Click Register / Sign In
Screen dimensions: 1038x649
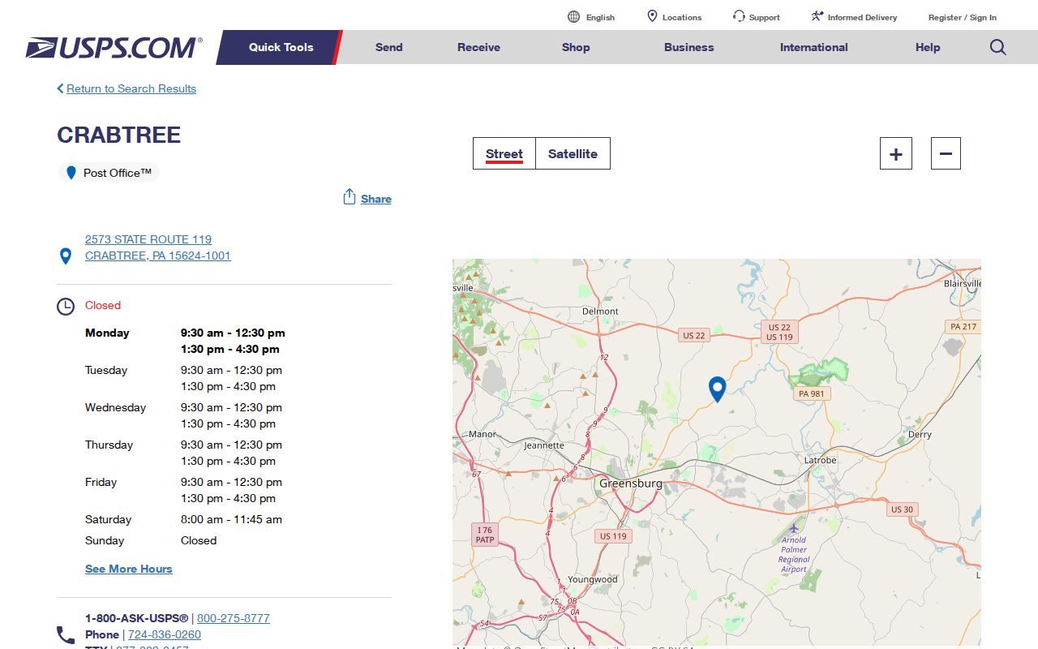[963, 17]
